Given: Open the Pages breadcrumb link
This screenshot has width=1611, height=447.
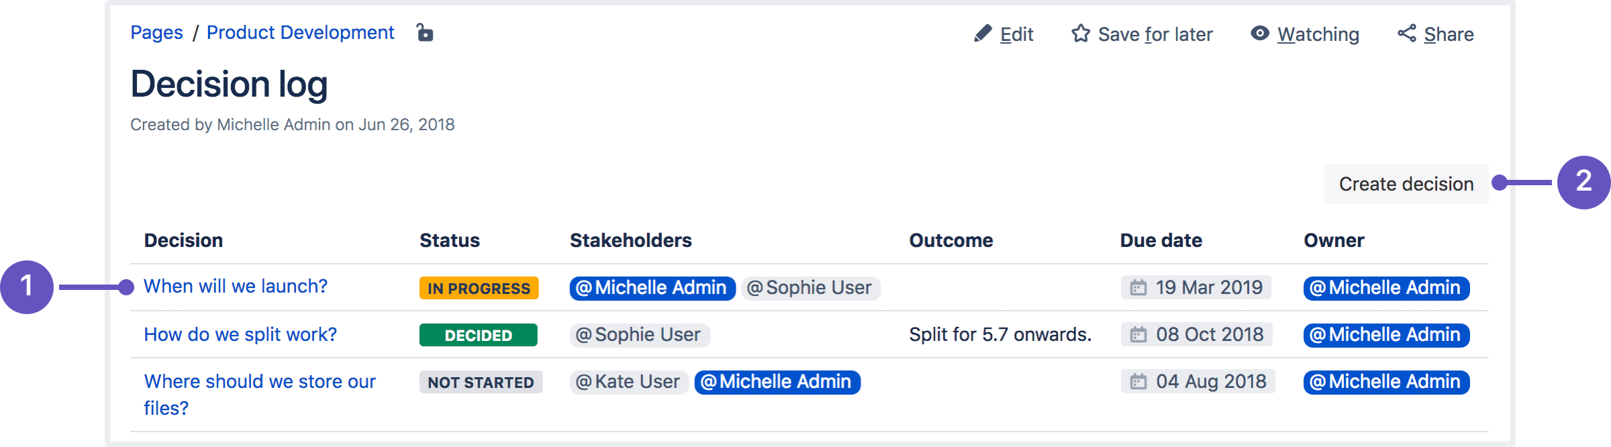Looking at the screenshot, I should tap(156, 32).
